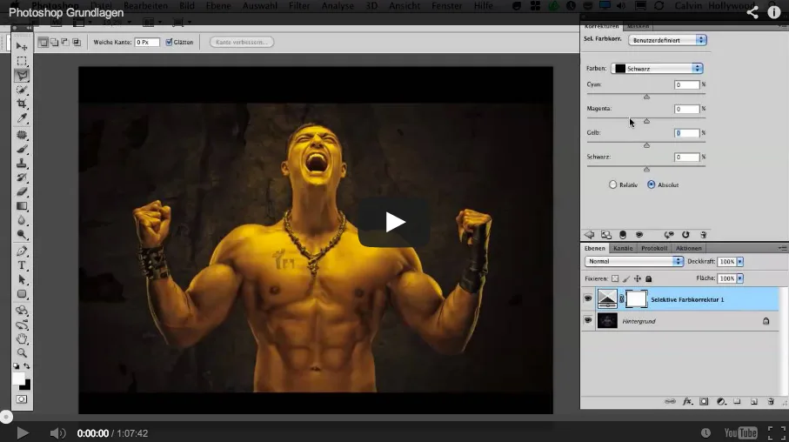Select the Move tool
The width and height of the screenshot is (789, 442).
[22, 47]
